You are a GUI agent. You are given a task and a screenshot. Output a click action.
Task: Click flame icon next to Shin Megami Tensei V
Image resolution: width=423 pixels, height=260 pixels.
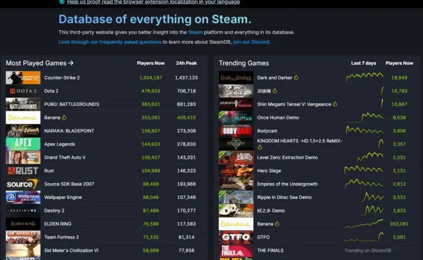pos(335,104)
